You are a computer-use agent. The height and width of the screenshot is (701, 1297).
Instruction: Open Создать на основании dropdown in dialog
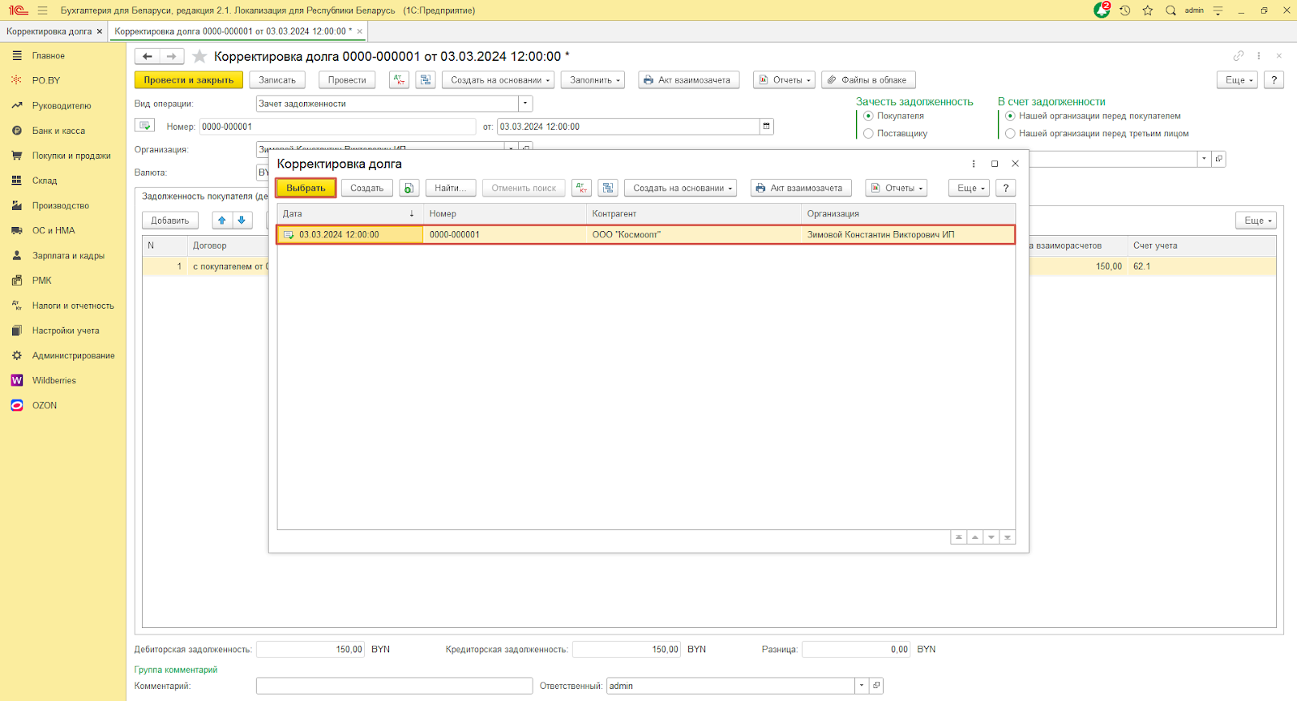680,188
